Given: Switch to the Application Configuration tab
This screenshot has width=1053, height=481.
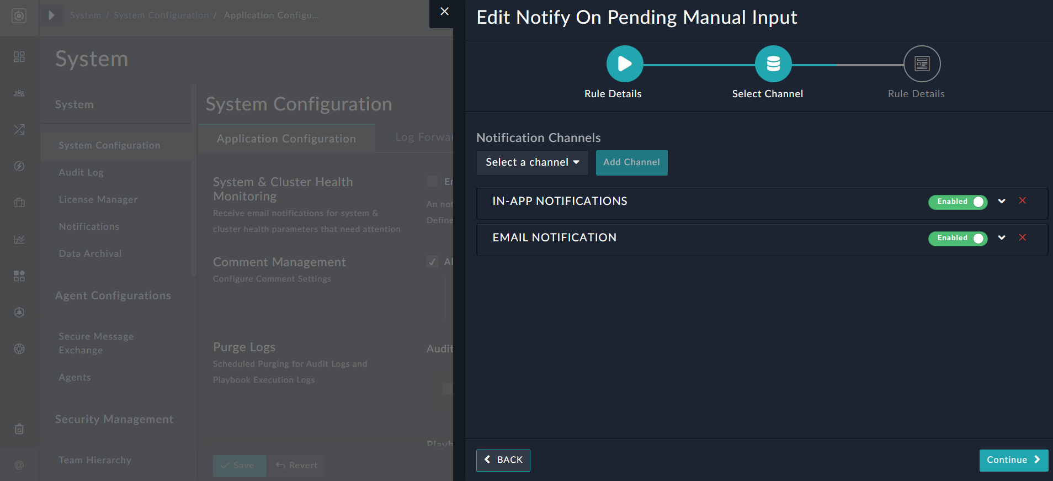Looking at the screenshot, I should (286, 139).
